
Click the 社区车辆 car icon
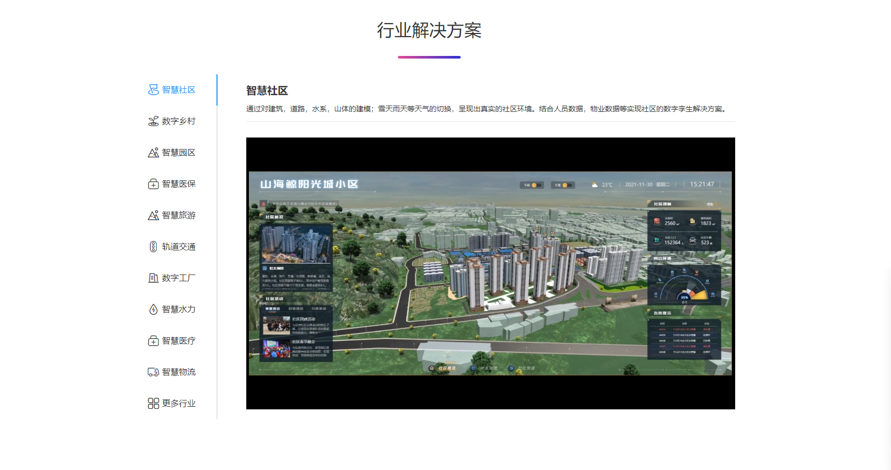point(692,240)
